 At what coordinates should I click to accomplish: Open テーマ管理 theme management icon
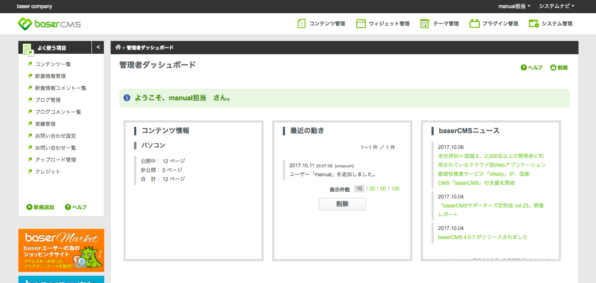tap(425, 24)
